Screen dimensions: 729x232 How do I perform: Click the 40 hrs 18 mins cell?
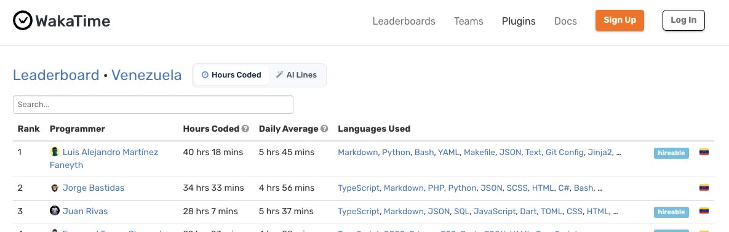click(x=213, y=152)
